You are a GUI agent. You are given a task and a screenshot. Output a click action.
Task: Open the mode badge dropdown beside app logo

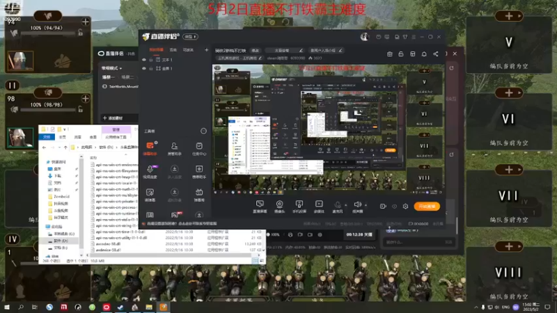[190, 37]
